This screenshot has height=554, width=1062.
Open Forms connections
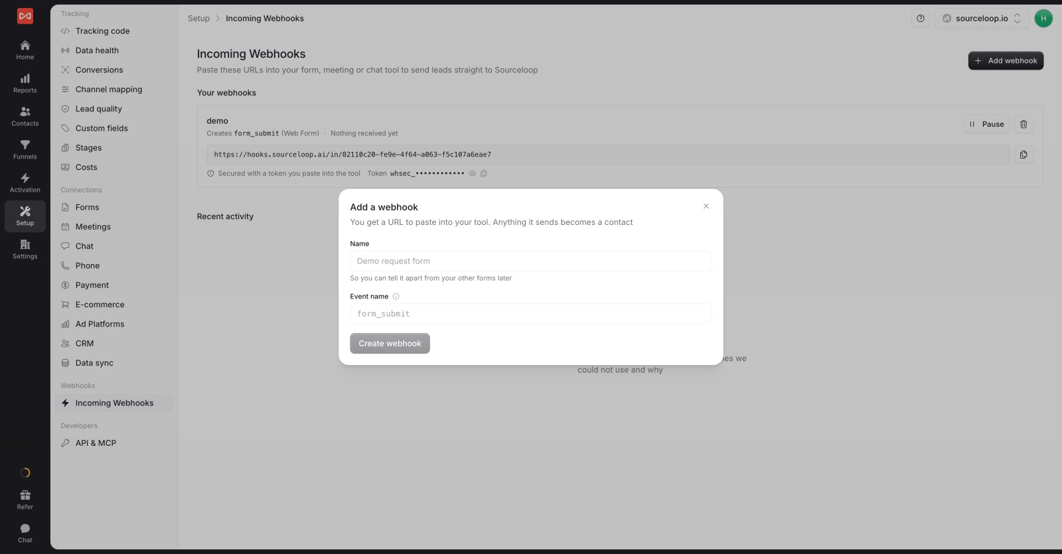click(114, 207)
